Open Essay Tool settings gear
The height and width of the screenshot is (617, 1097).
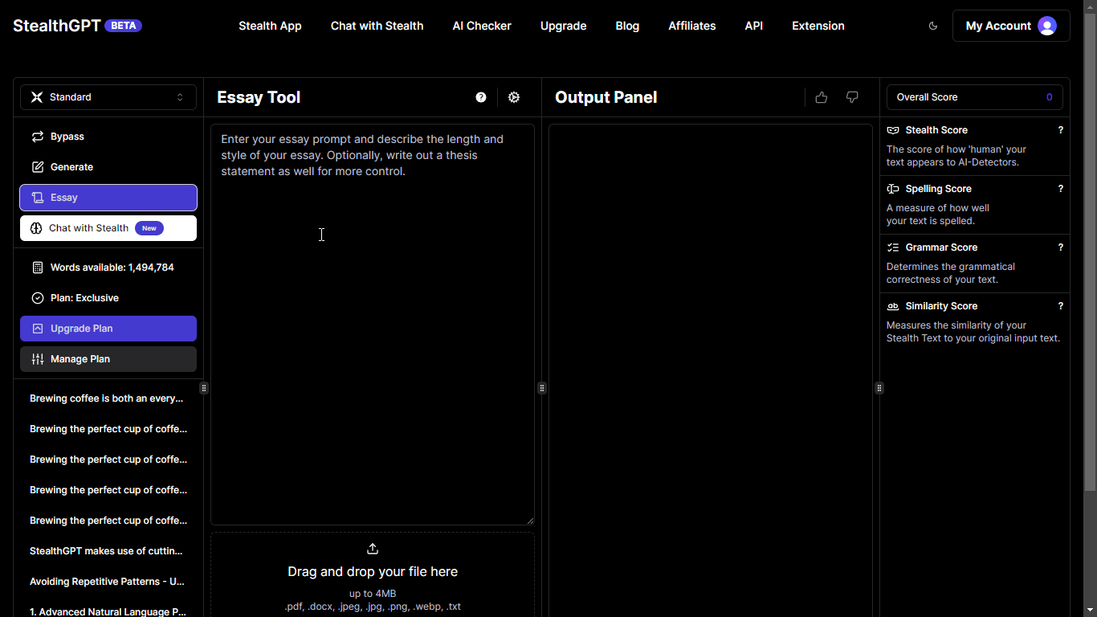pyautogui.click(x=514, y=97)
